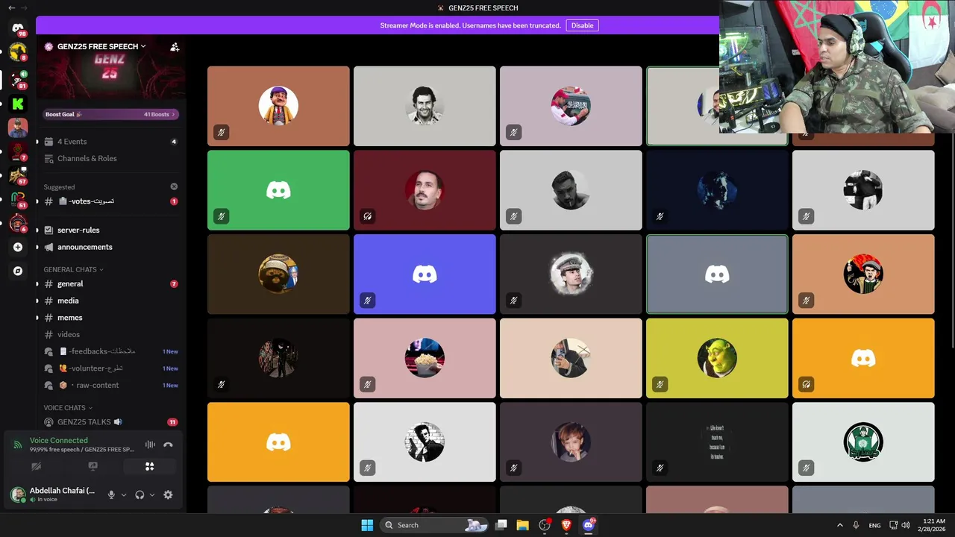Open Task View in taskbar
The height and width of the screenshot is (537, 955).
point(501,525)
